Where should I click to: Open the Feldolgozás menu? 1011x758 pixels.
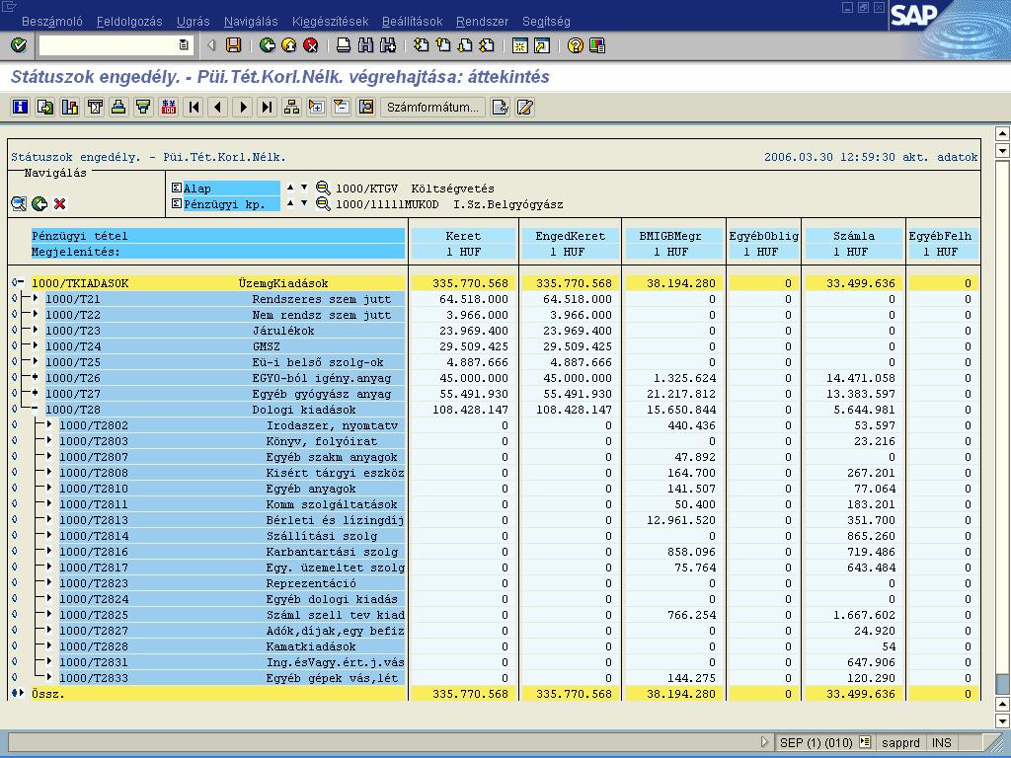point(129,22)
